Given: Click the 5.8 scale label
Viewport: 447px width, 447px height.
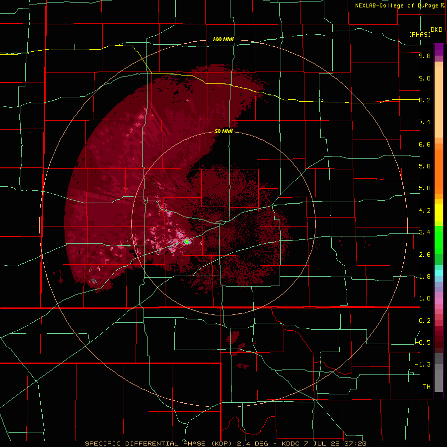Looking at the screenshot, I should (425, 166).
